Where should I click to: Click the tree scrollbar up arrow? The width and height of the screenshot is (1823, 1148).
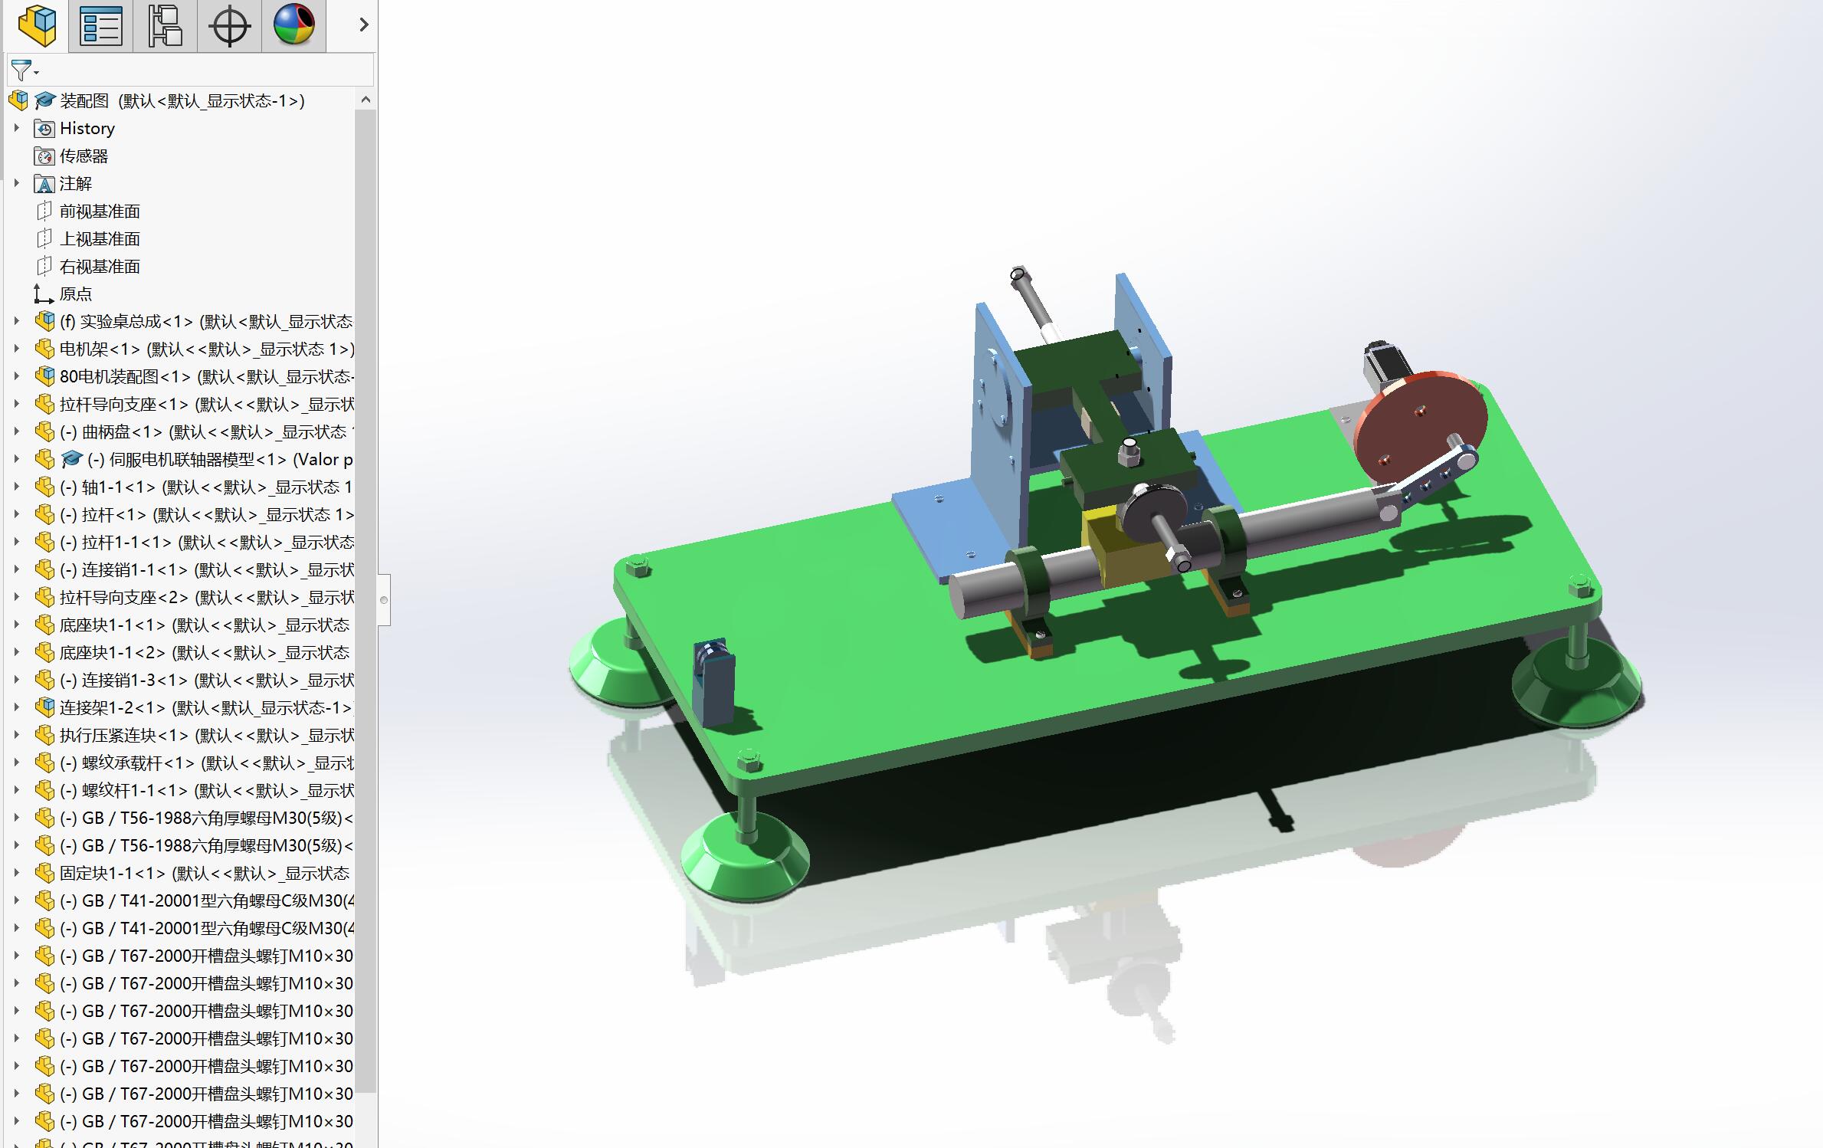pos(366,100)
